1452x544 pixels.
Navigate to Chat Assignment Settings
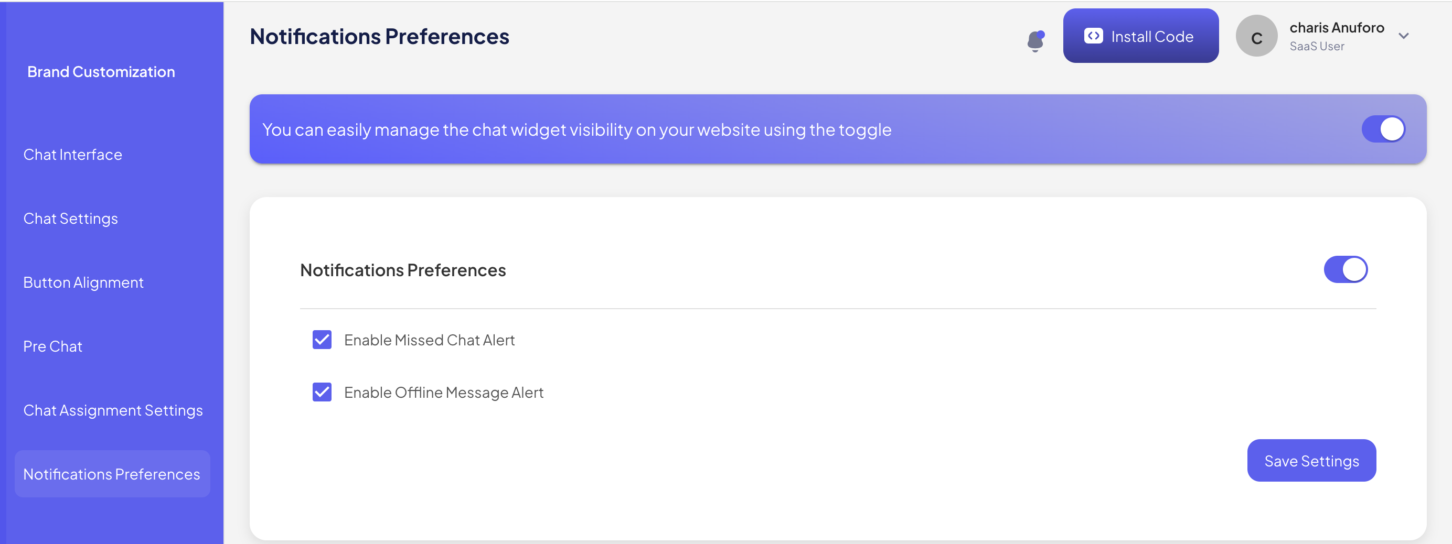[x=113, y=410]
